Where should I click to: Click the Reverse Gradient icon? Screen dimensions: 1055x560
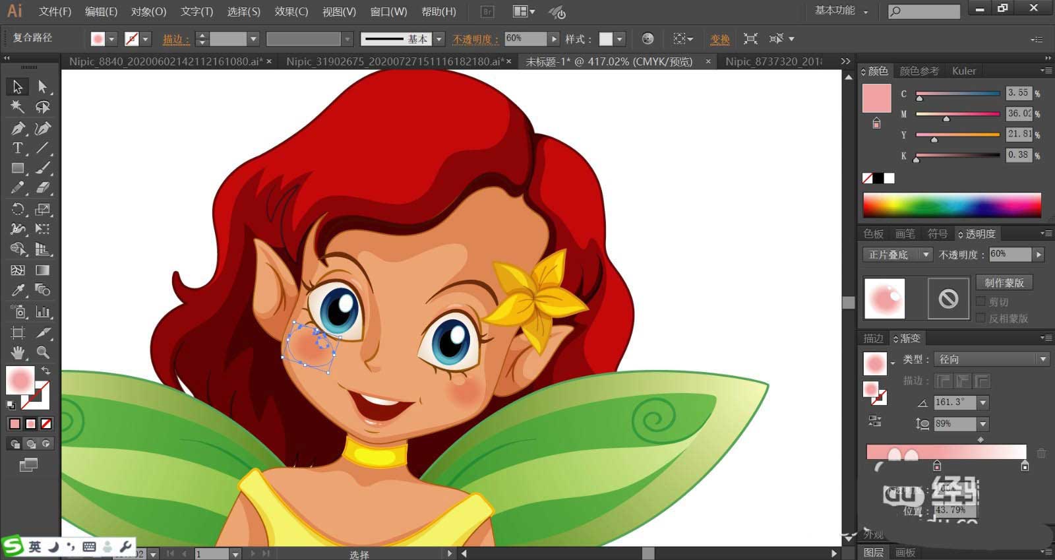click(x=875, y=421)
